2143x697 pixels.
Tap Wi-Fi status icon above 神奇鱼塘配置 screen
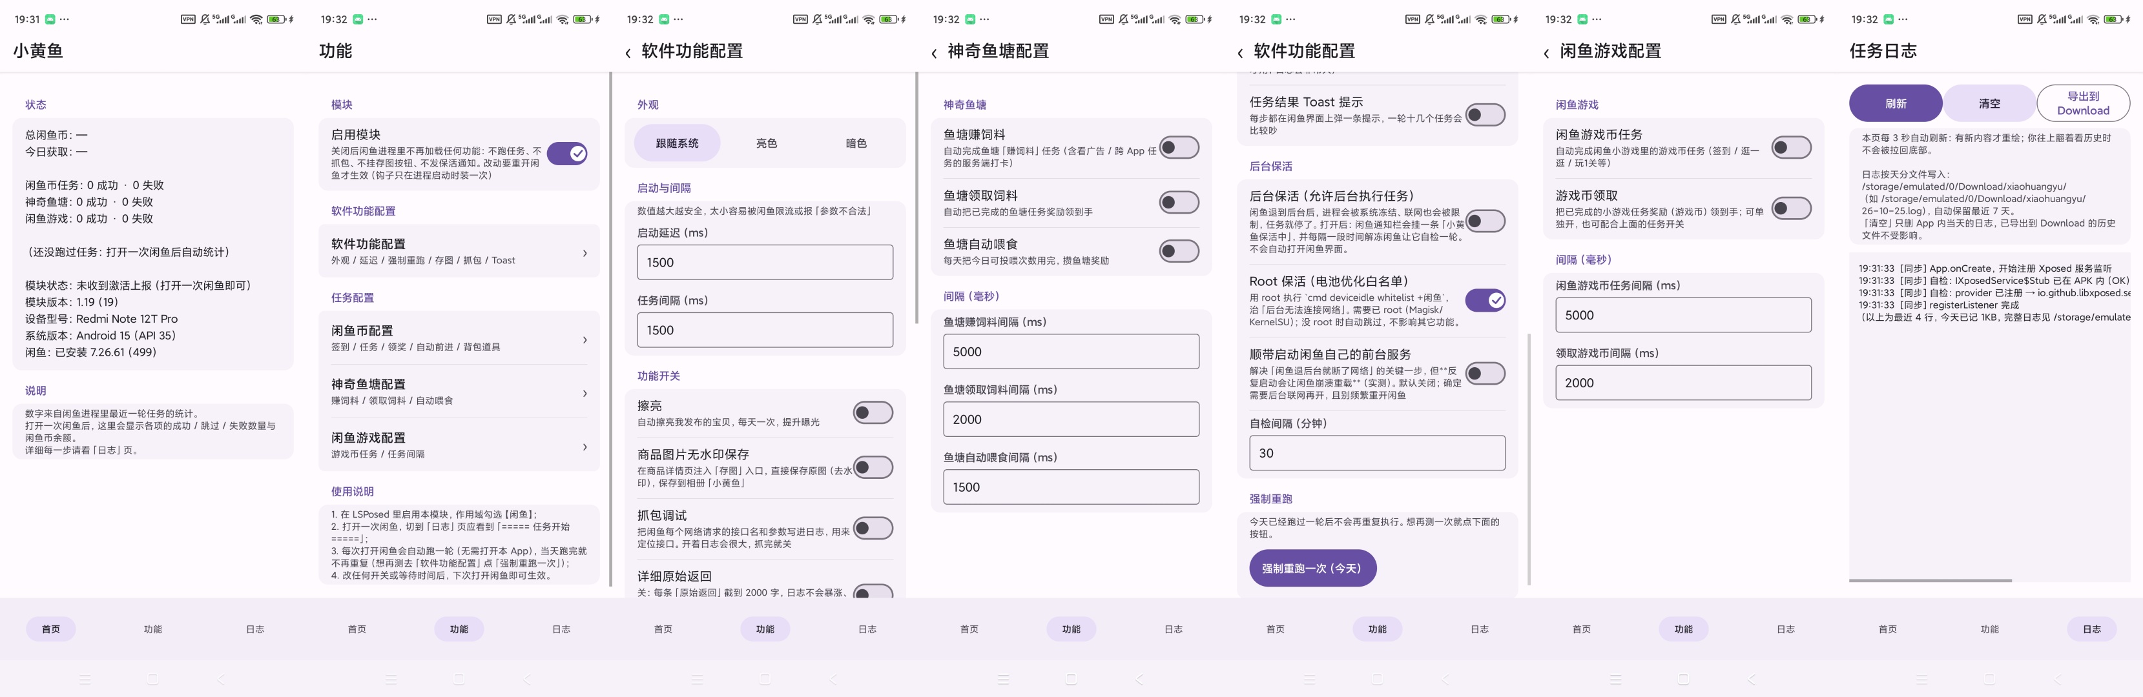coord(1175,19)
